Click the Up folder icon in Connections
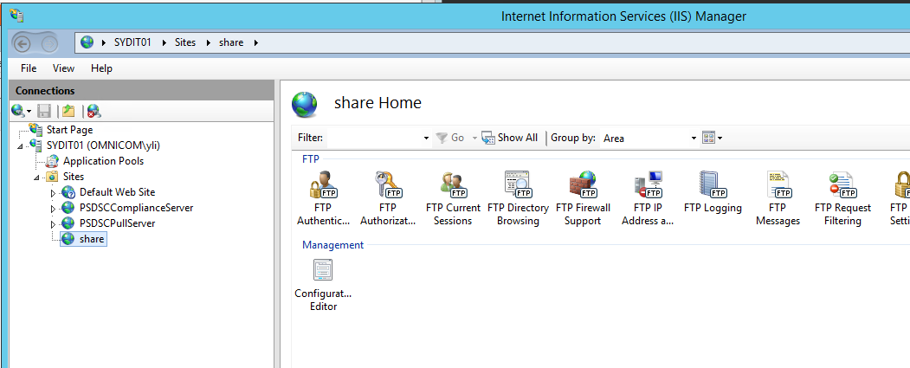Screen dimensions: 910x368 (68, 110)
